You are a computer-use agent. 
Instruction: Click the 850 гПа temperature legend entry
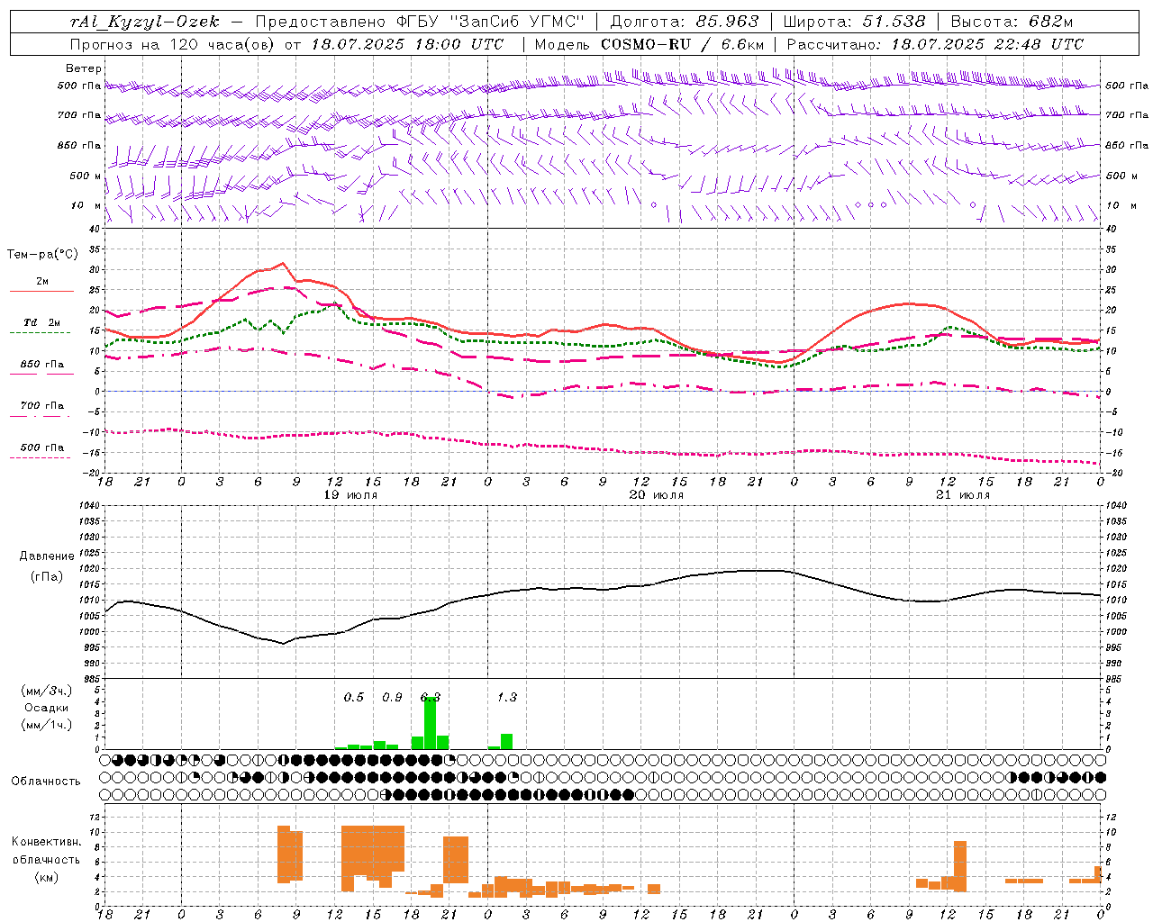42,365
